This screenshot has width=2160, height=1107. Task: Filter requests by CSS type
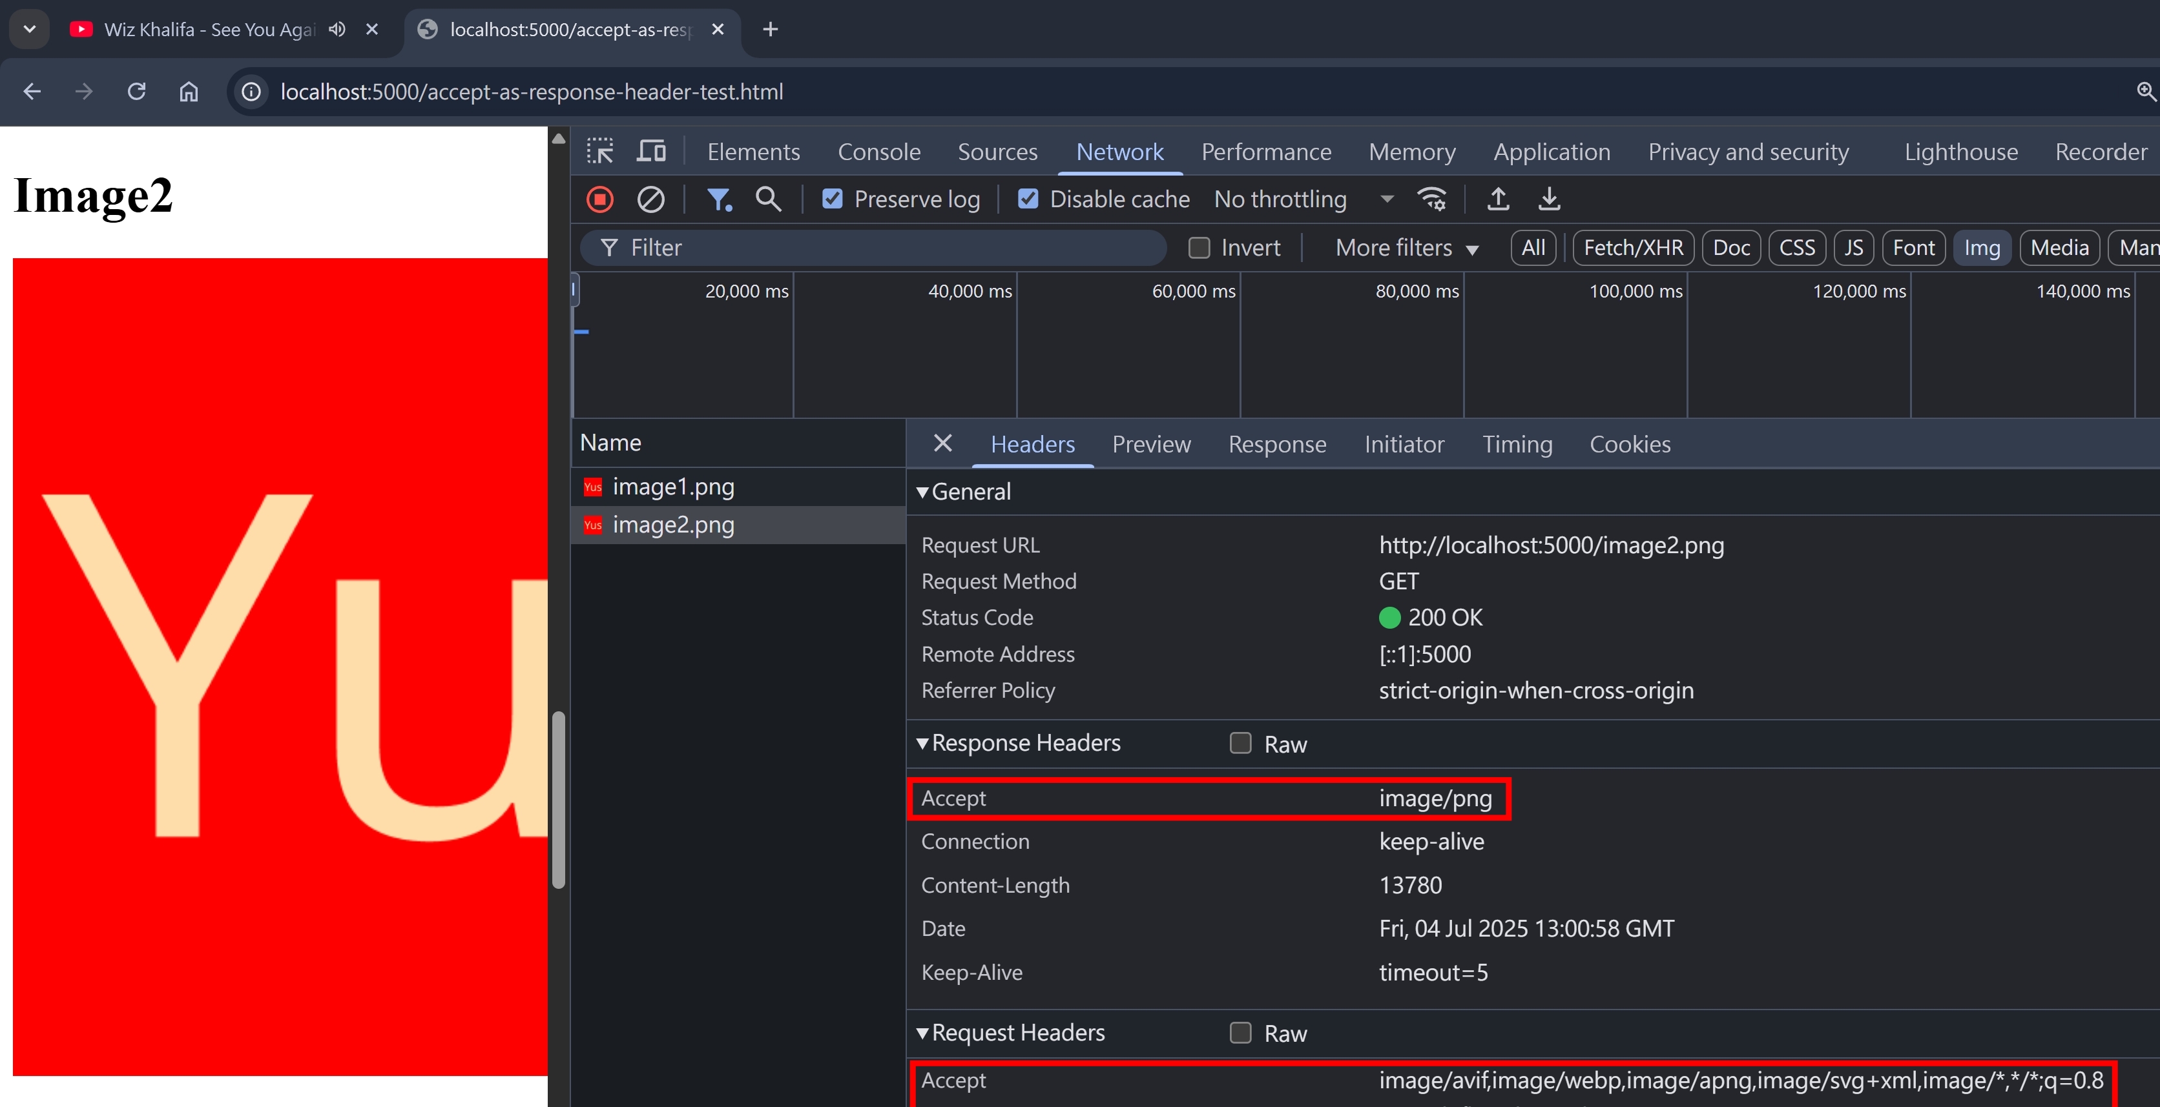(x=1796, y=248)
